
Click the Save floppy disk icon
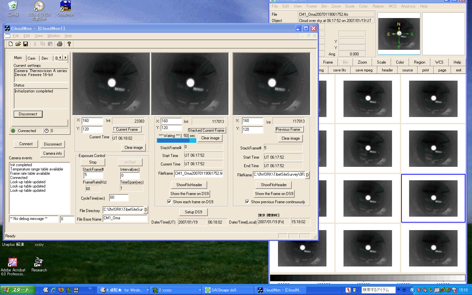(x=26, y=44)
